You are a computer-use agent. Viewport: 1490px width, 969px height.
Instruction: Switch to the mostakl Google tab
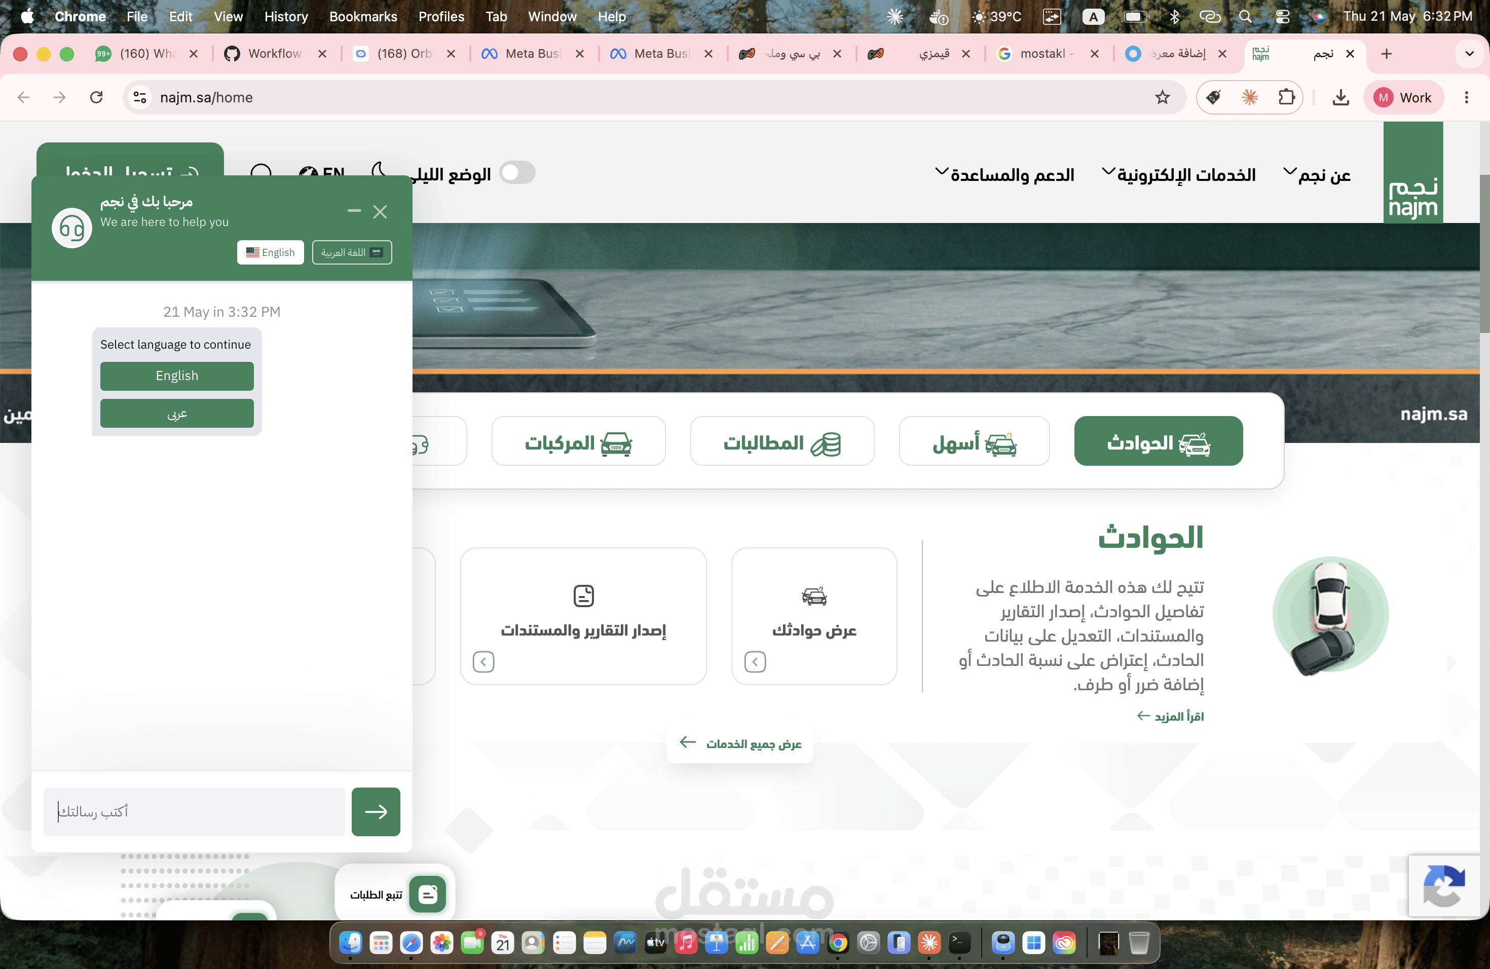click(1047, 54)
